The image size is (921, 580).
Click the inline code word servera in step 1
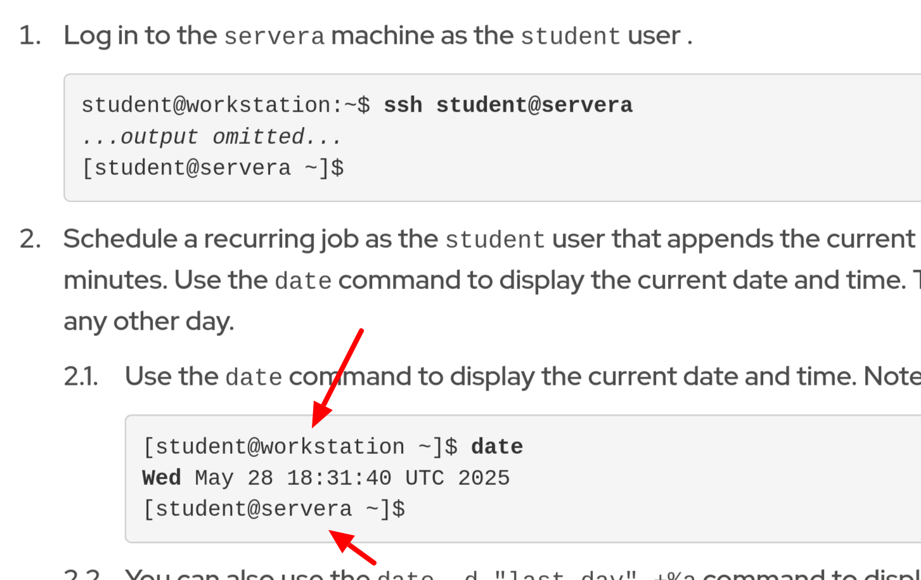(274, 37)
